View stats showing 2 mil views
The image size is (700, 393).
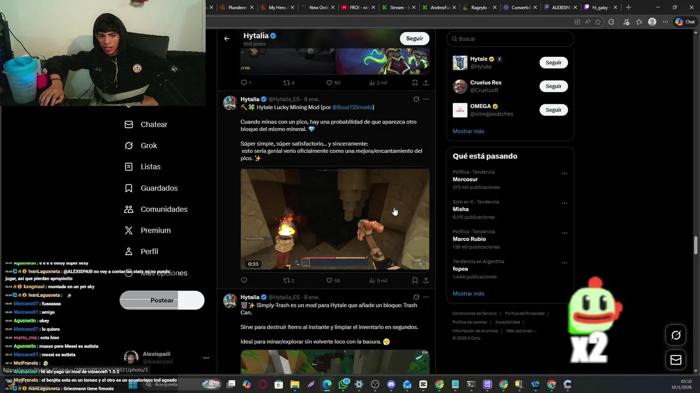pos(378,83)
